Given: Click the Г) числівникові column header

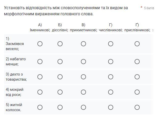Looking at the screenshot, I should pyautogui.click(x=111, y=27).
